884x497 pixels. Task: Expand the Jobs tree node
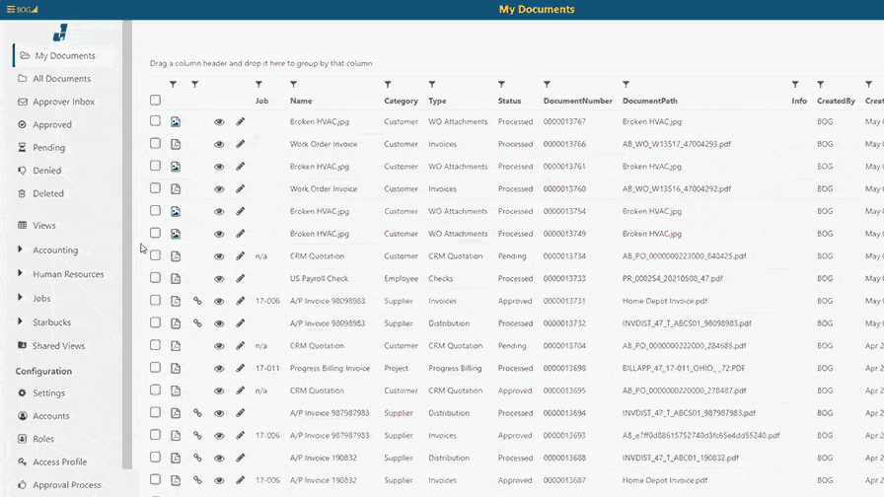pyautogui.click(x=21, y=298)
